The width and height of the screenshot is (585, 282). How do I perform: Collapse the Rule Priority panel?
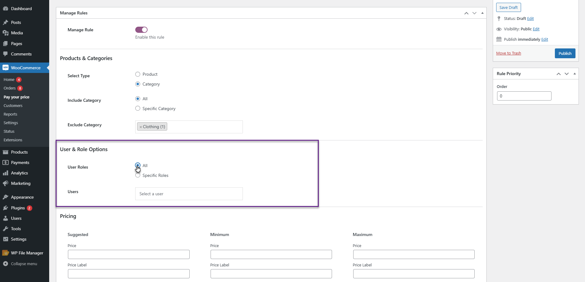coord(575,74)
